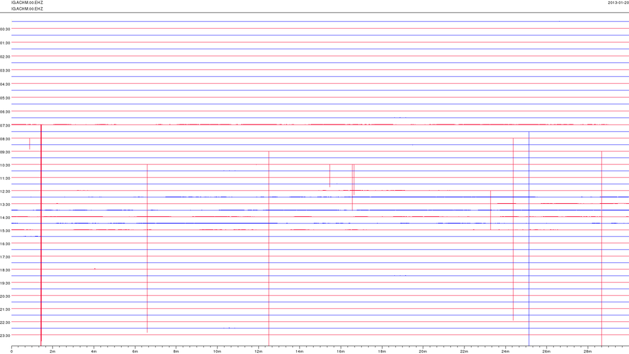629x354 pixels.
Task: Select the 07:30 time row label
Action: (5, 125)
